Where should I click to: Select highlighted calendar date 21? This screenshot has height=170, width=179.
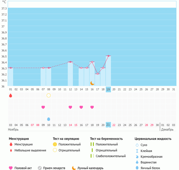[108, 125]
